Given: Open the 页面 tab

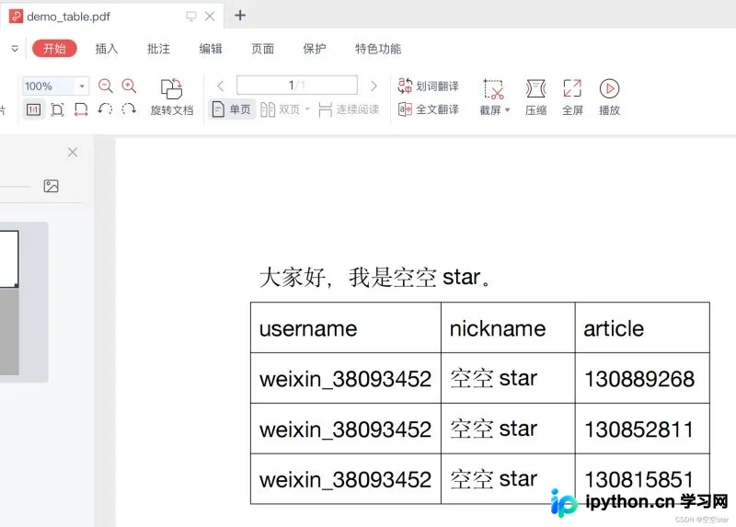Looking at the screenshot, I should [x=263, y=49].
